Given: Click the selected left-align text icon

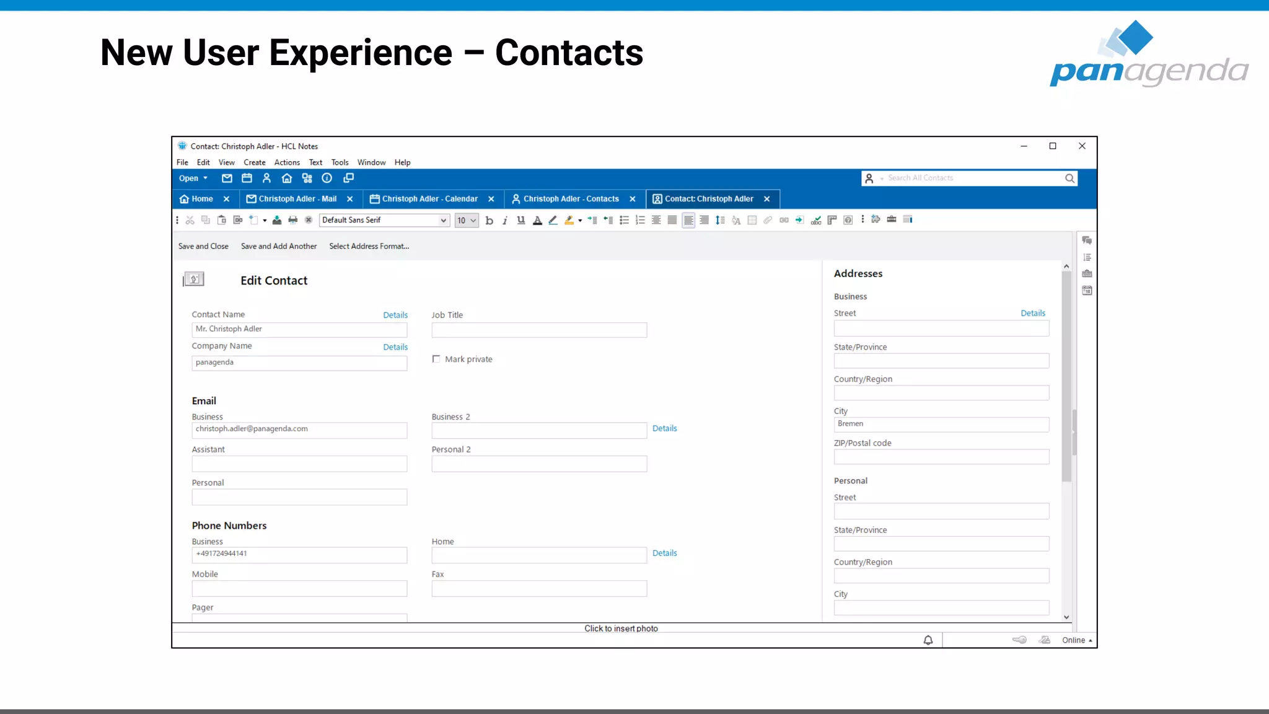Looking at the screenshot, I should click(x=688, y=220).
